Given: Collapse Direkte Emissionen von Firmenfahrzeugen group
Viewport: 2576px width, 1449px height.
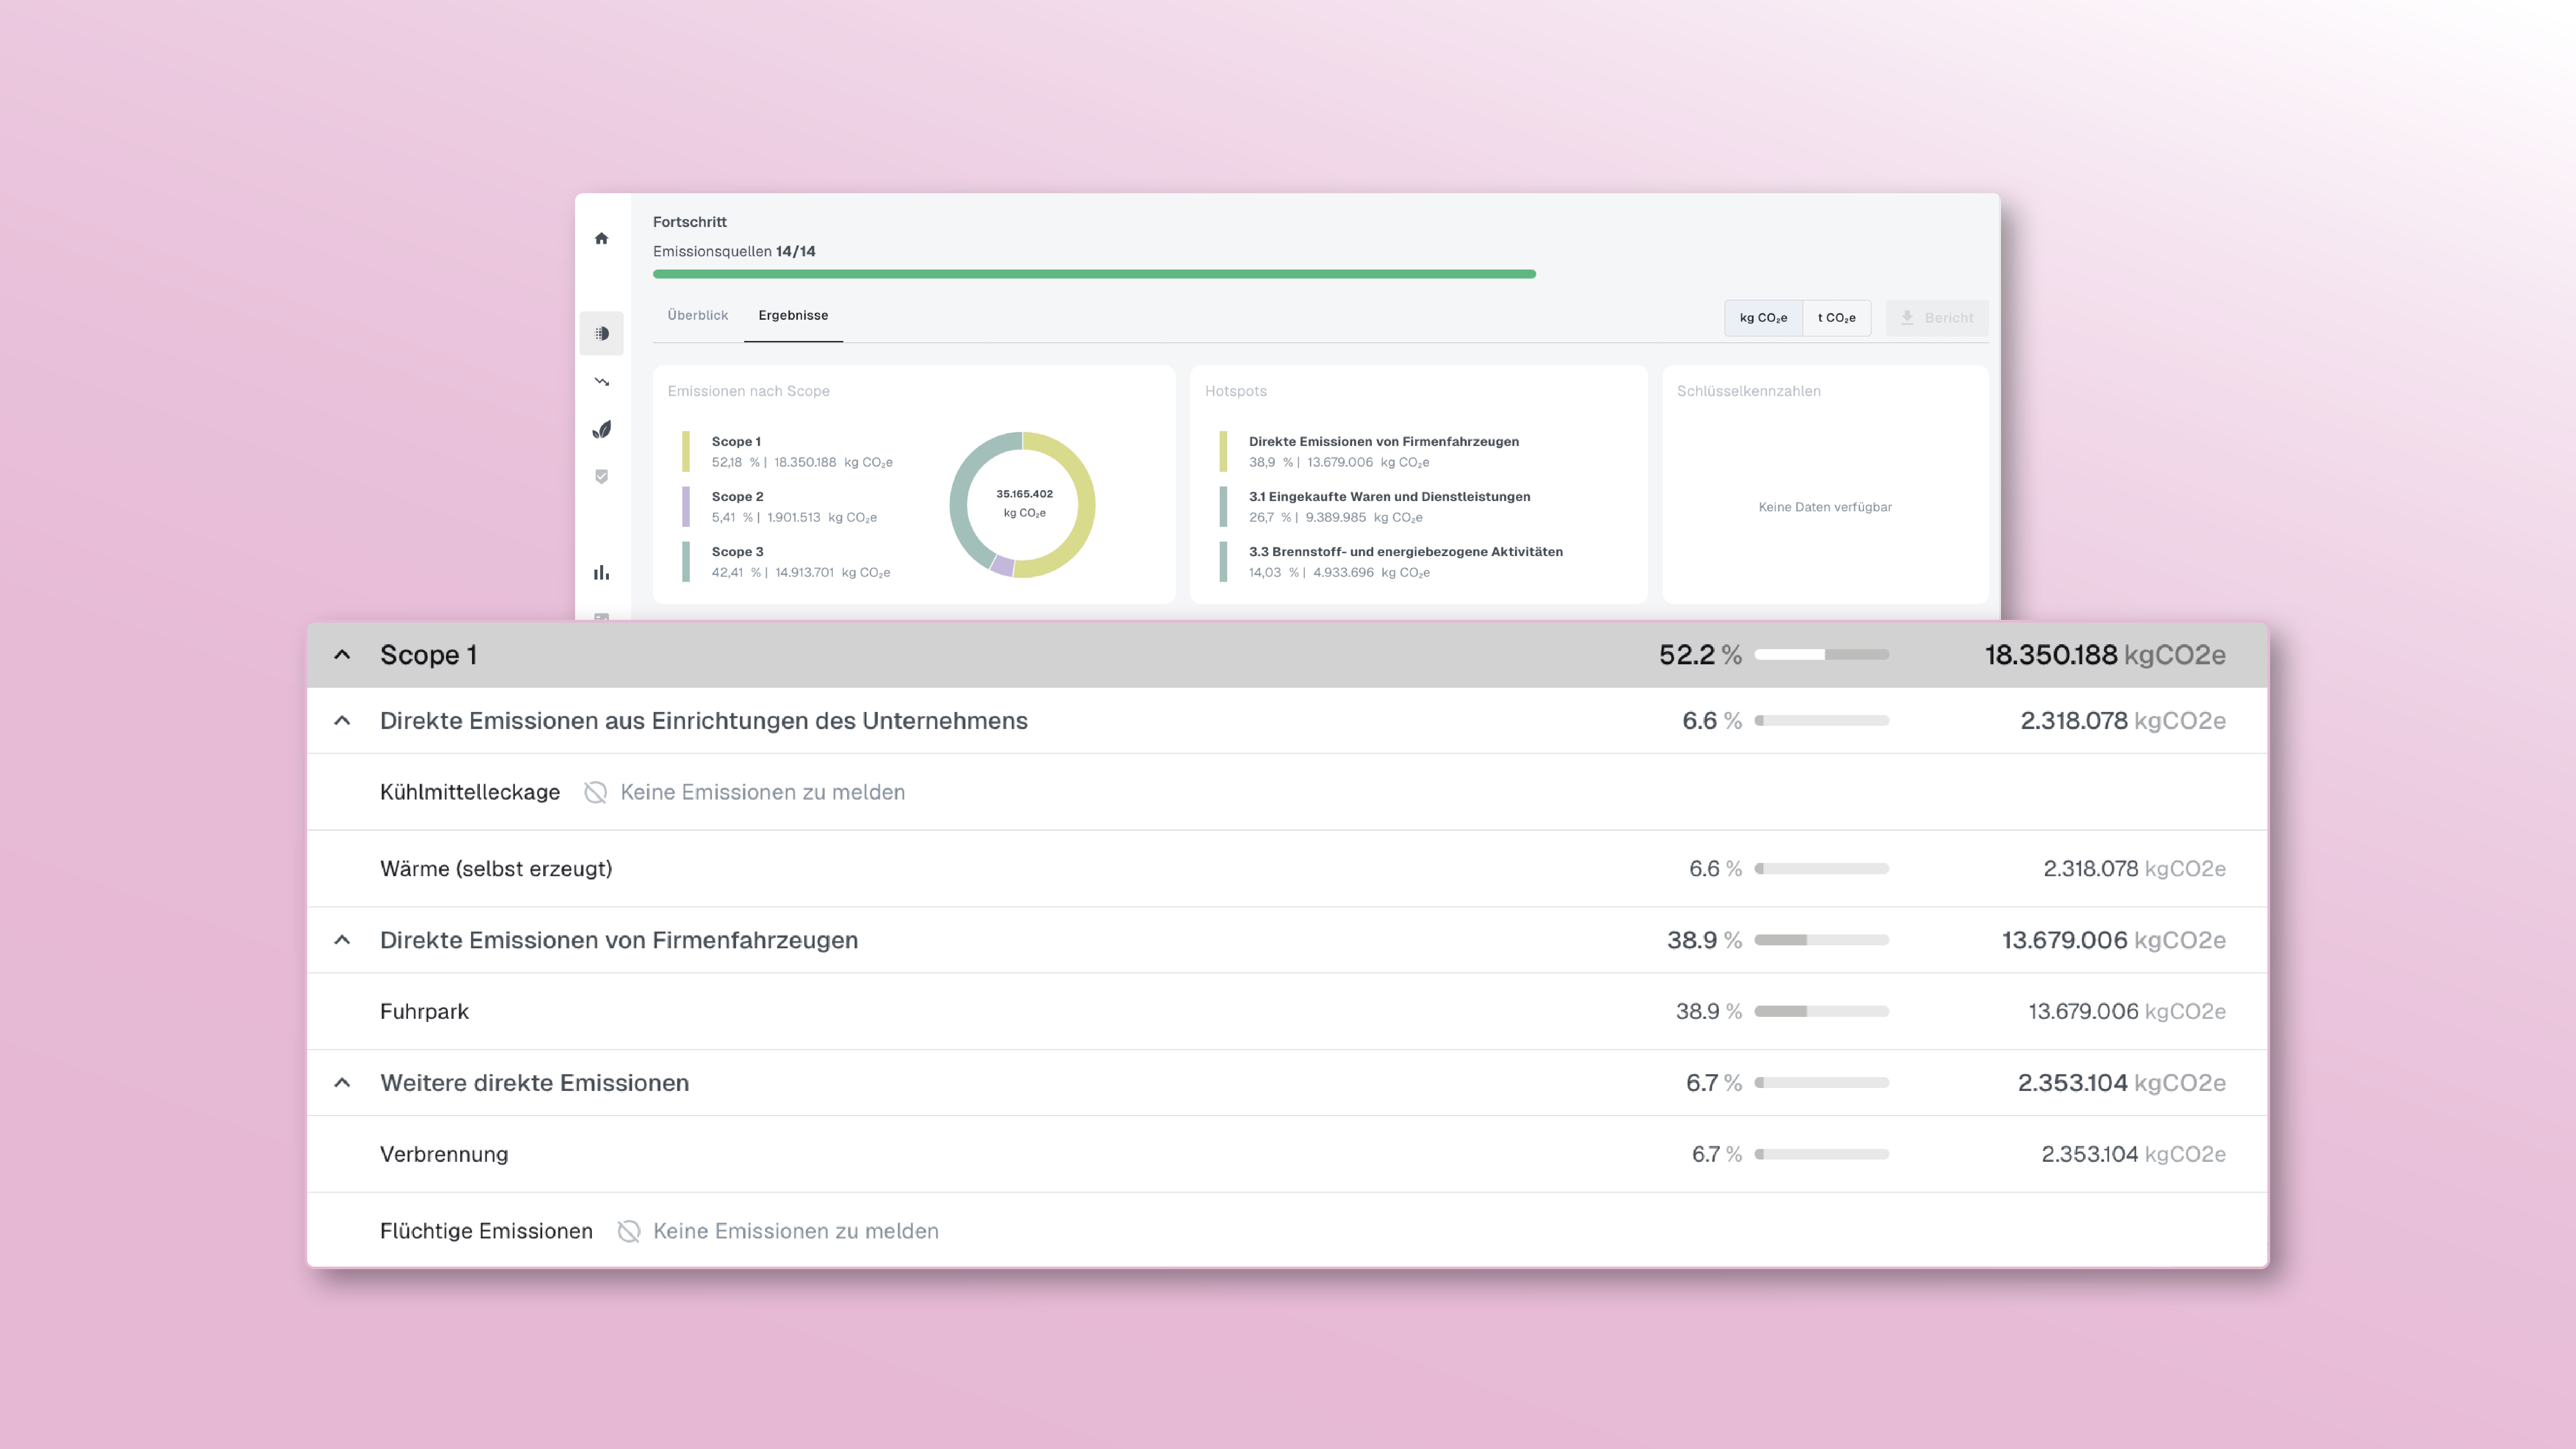Looking at the screenshot, I should point(342,940).
